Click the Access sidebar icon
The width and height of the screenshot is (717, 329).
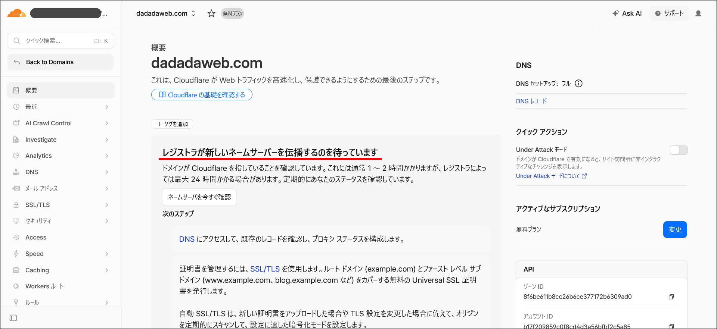click(x=16, y=237)
